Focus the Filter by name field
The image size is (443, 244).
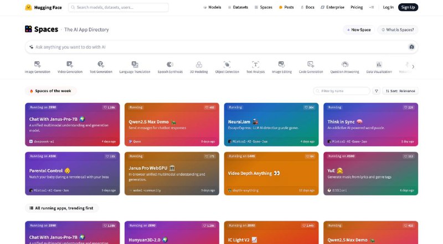[x=342, y=91]
